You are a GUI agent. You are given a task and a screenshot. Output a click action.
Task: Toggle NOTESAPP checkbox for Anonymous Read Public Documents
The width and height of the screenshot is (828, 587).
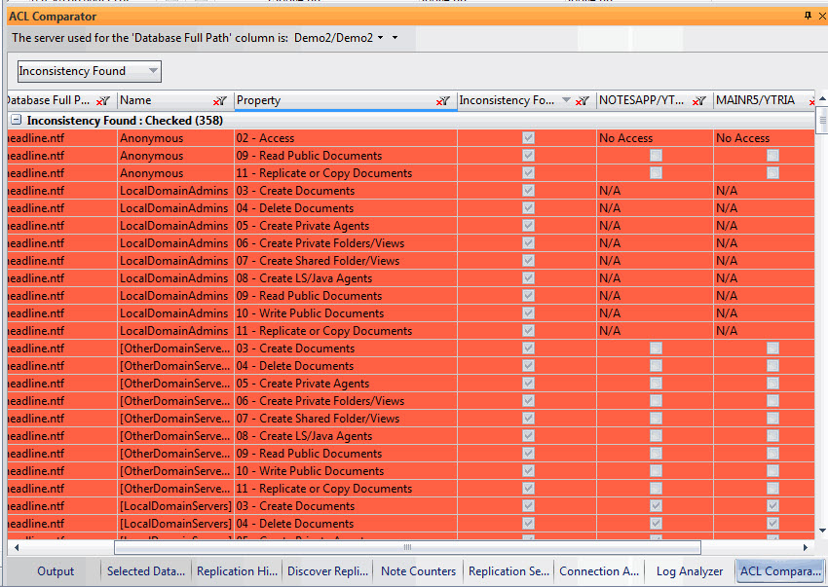coord(656,156)
